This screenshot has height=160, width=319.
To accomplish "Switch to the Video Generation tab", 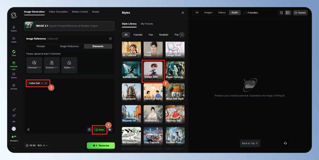I will coord(58,12).
